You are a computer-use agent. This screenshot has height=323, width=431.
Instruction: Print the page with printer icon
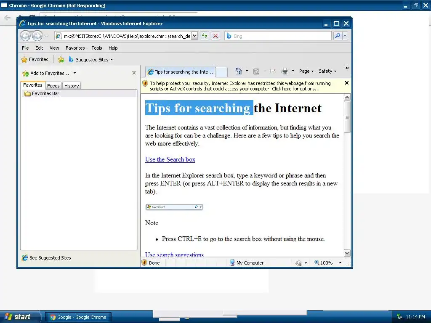point(285,71)
